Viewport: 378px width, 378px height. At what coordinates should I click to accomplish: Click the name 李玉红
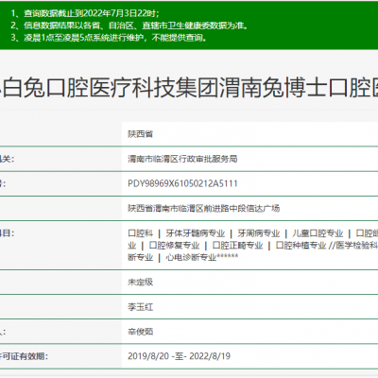click(140, 307)
